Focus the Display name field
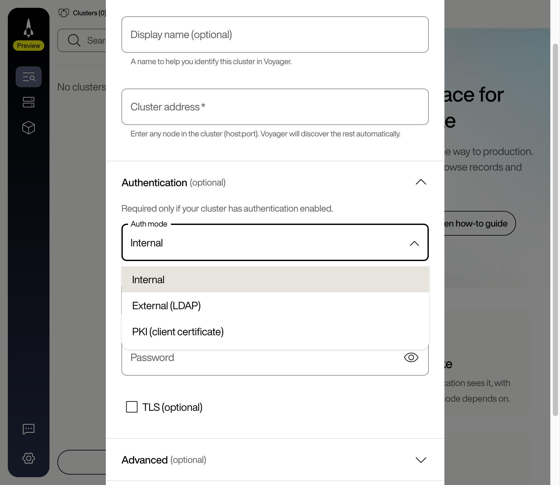This screenshot has height=485, width=560. [275, 35]
